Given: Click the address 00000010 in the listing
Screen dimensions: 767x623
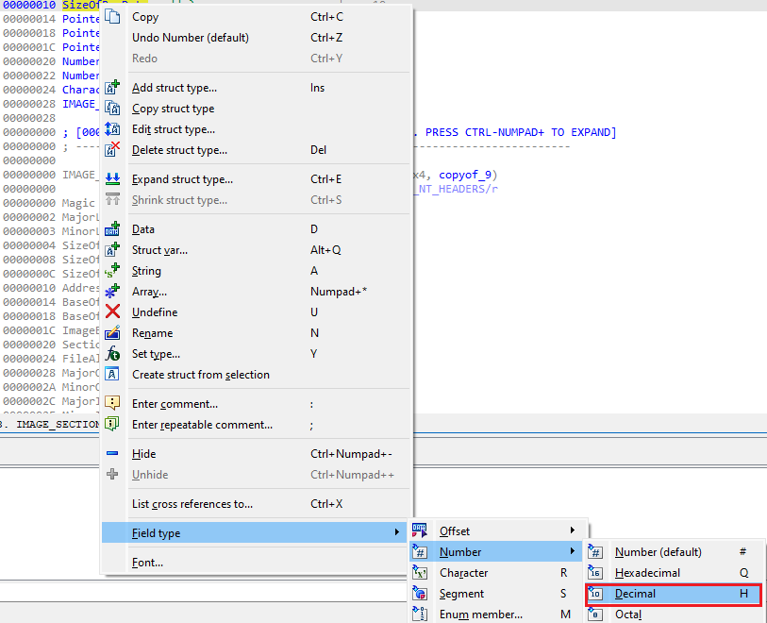Looking at the screenshot, I should pyautogui.click(x=31, y=5).
